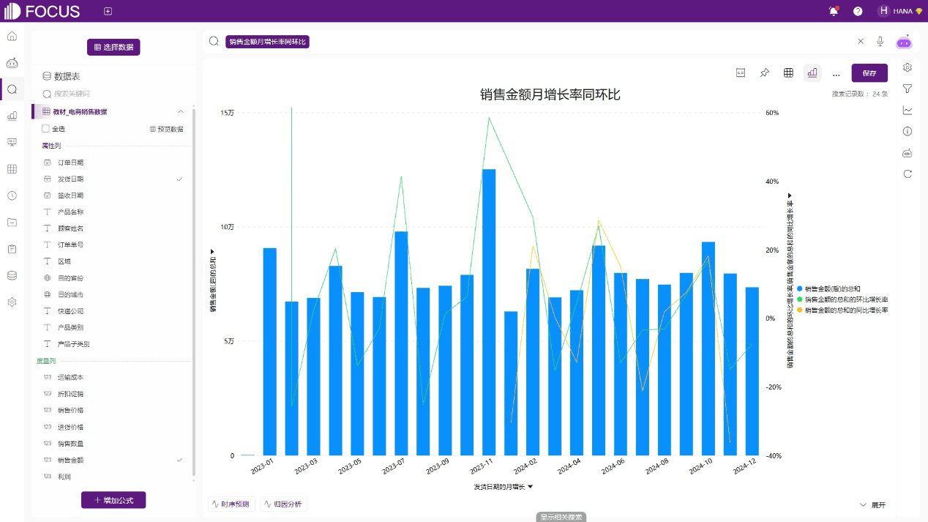928x522 pixels.
Task: Click the FOCUS logo
Action: (42, 11)
